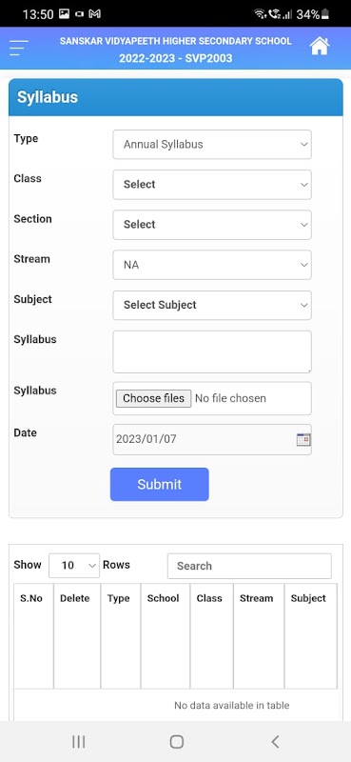Sort table by Subject column header
This screenshot has height=762, width=351.
pos(309,599)
